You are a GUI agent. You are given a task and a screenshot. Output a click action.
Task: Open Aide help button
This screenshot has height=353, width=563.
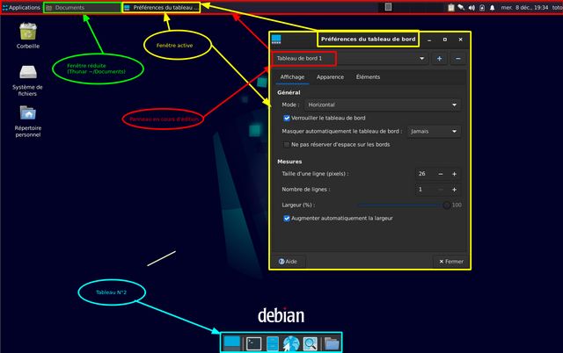pyautogui.click(x=289, y=262)
